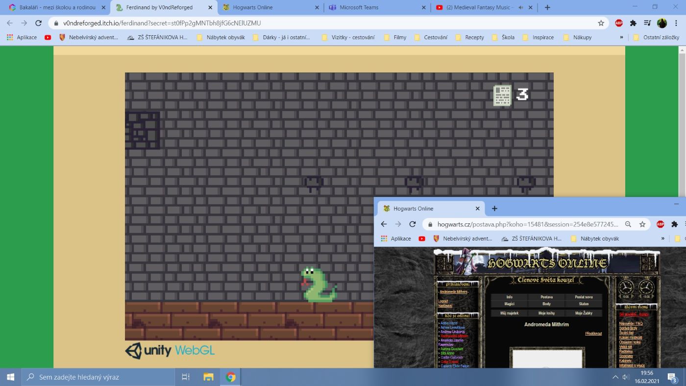Reload the Ferdinand game page
686x386 pixels.
[x=38, y=23]
